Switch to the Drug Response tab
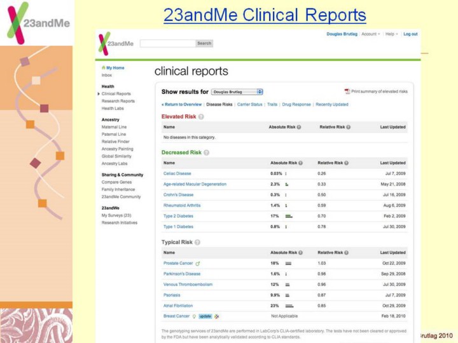458x343 pixels. 296,104
